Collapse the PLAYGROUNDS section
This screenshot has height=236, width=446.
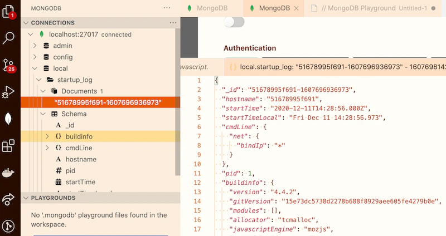[26, 198]
